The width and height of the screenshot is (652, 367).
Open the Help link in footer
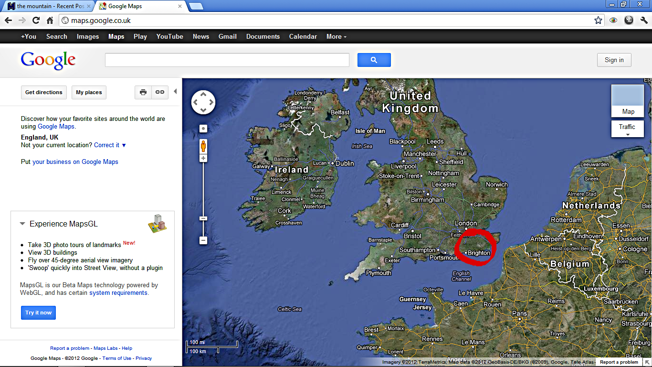127,348
